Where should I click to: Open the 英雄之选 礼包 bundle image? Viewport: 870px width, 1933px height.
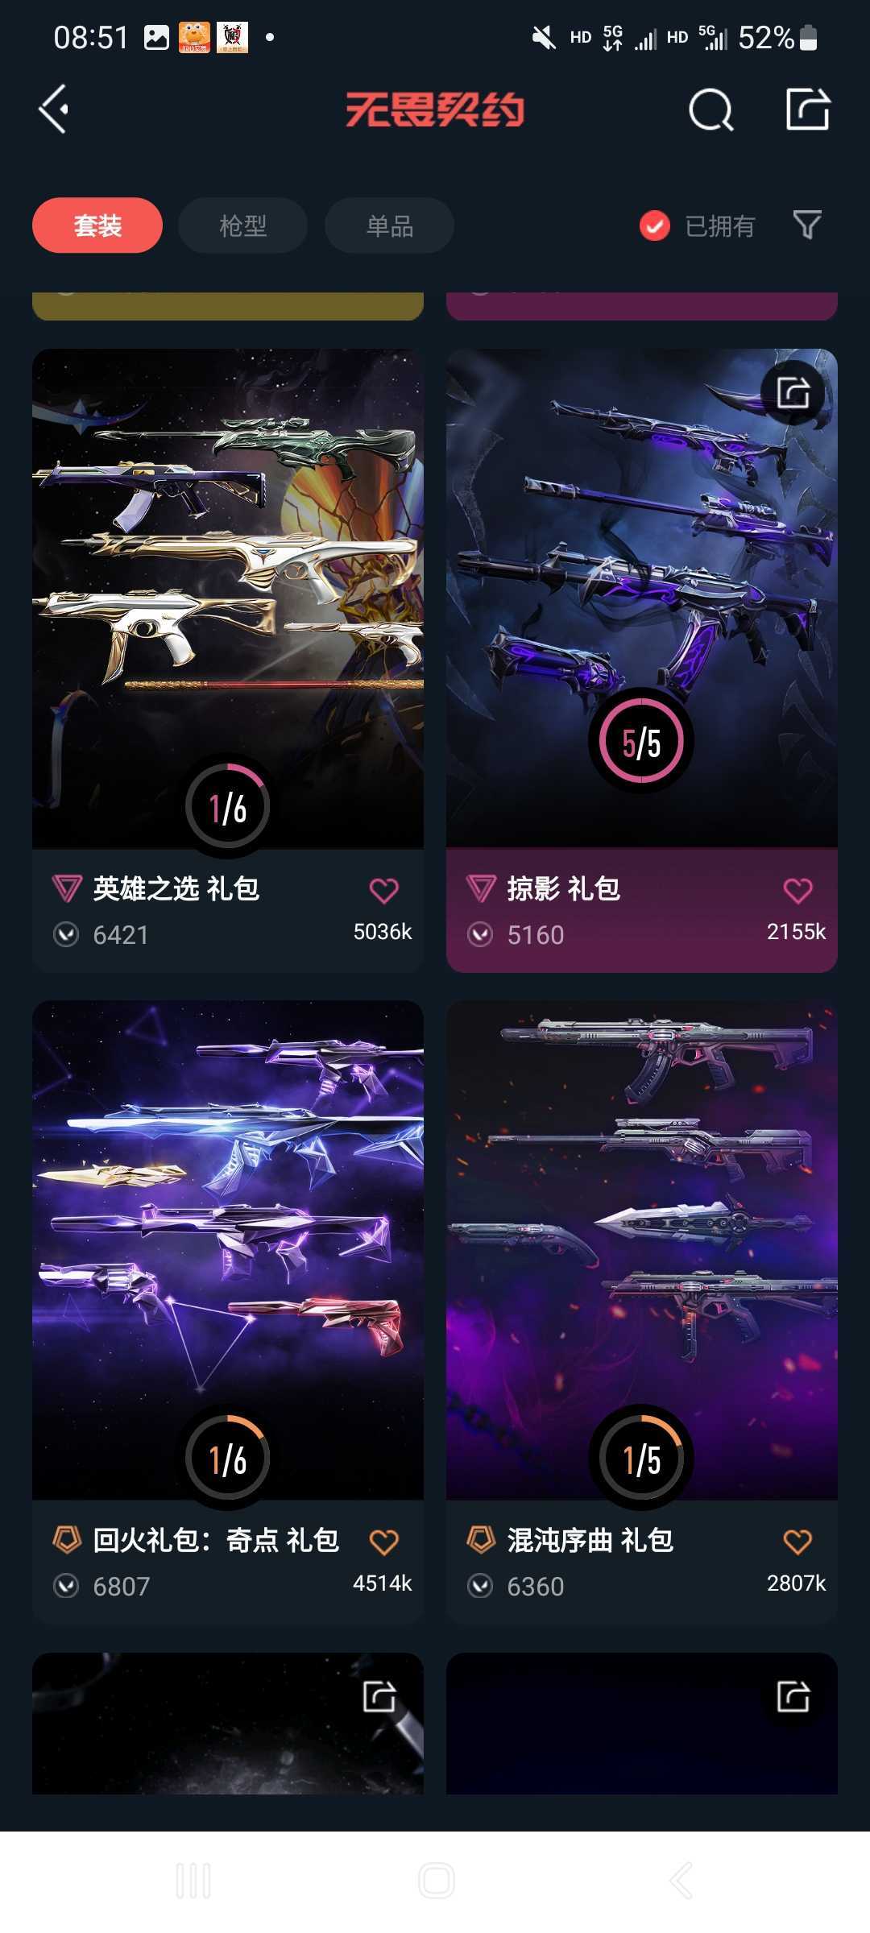pyautogui.click(x=228, y=598)
